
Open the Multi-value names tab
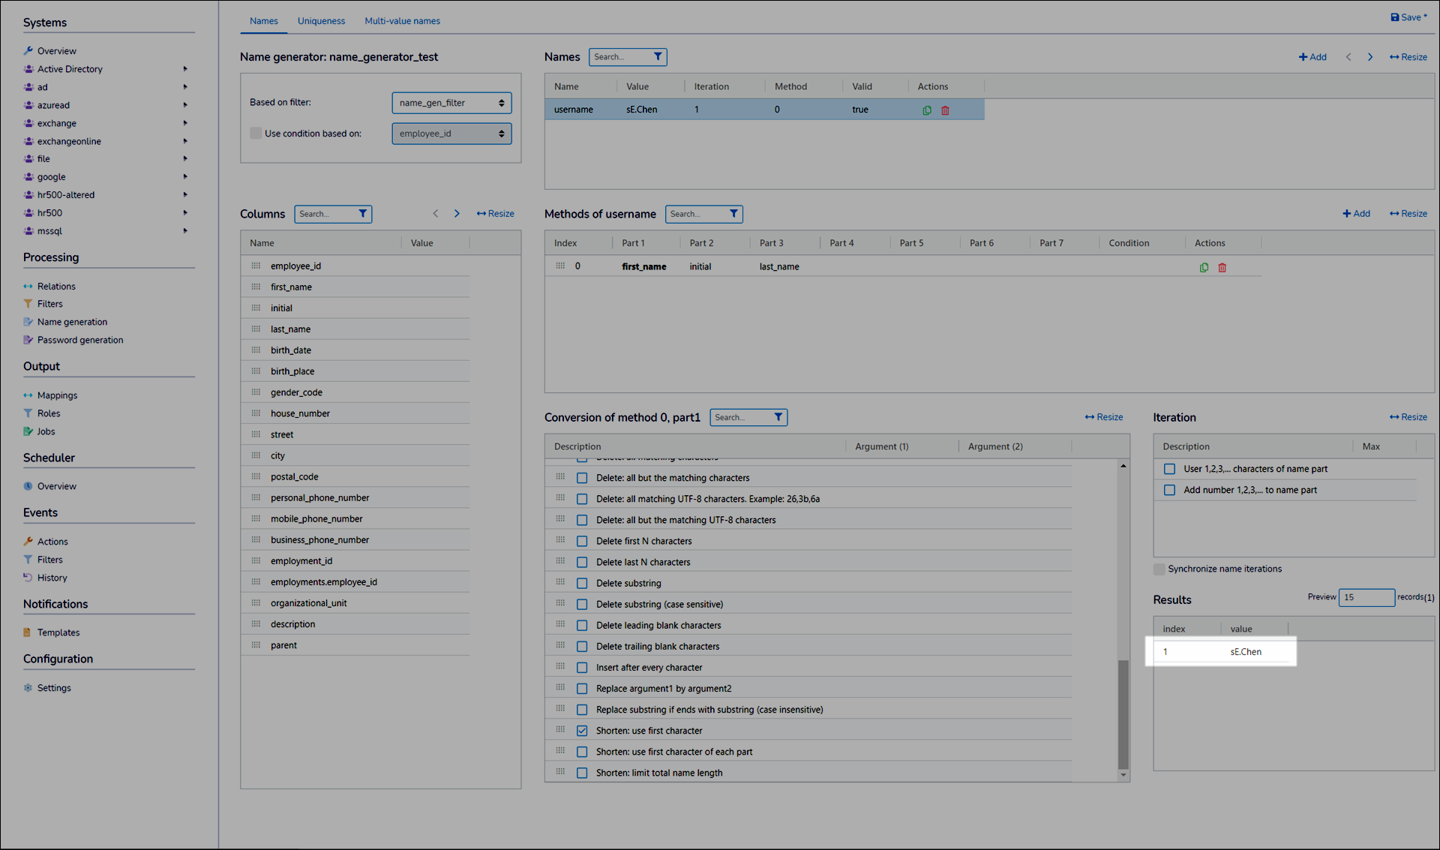[x=402, y=21]
